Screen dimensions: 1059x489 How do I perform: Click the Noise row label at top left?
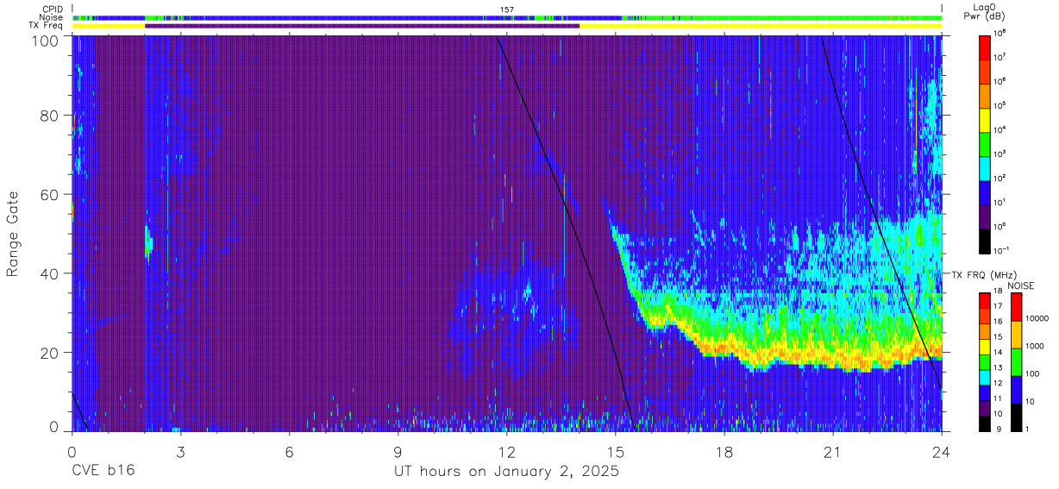[53, 17]
